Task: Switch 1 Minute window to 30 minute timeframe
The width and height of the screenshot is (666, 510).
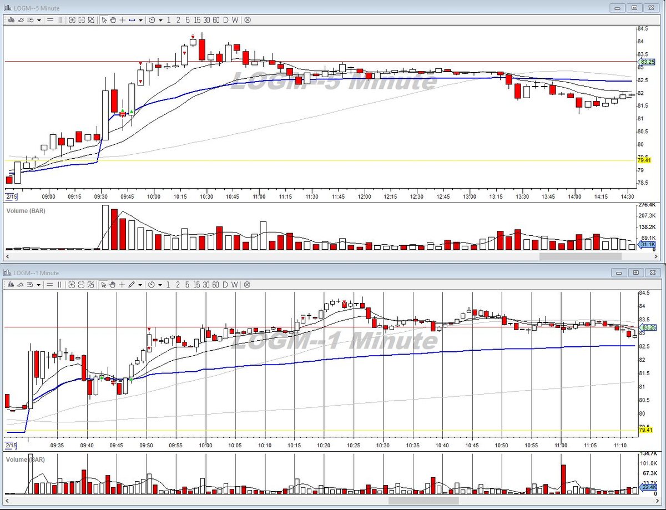Action: (206, 284)
